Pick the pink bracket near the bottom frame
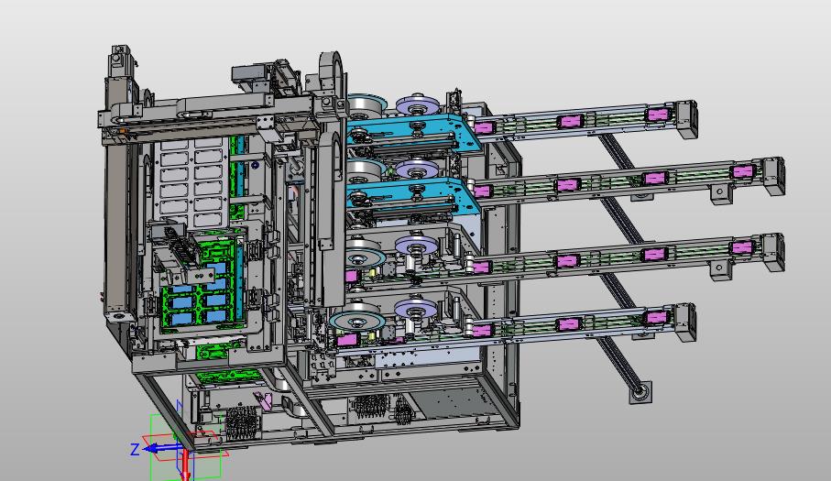831x481 pixels. 263,399
